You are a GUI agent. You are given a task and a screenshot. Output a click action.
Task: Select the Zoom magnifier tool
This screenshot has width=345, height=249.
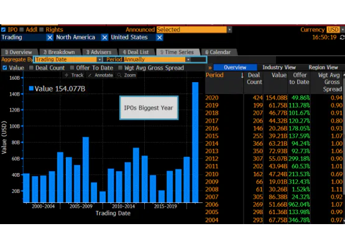pyautogui.click(x=119, y=75)
